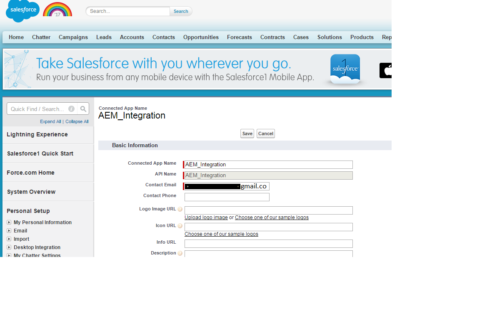Save the connected app
The height and width of the screenshot is (336, 487).
click(x=247, y=133)
